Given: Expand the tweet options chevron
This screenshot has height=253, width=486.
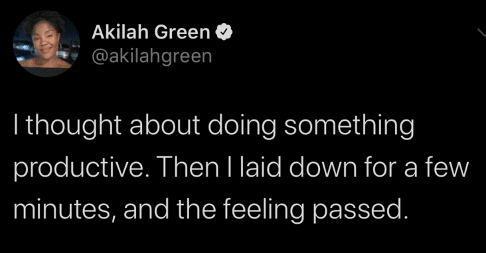Looking at the screenshot, I should [x=481, y=33].
